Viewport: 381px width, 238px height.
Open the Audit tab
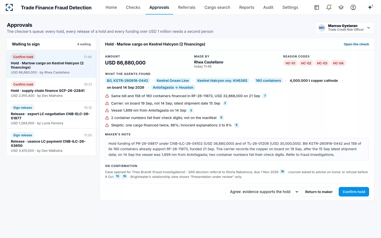click(268, 7)
